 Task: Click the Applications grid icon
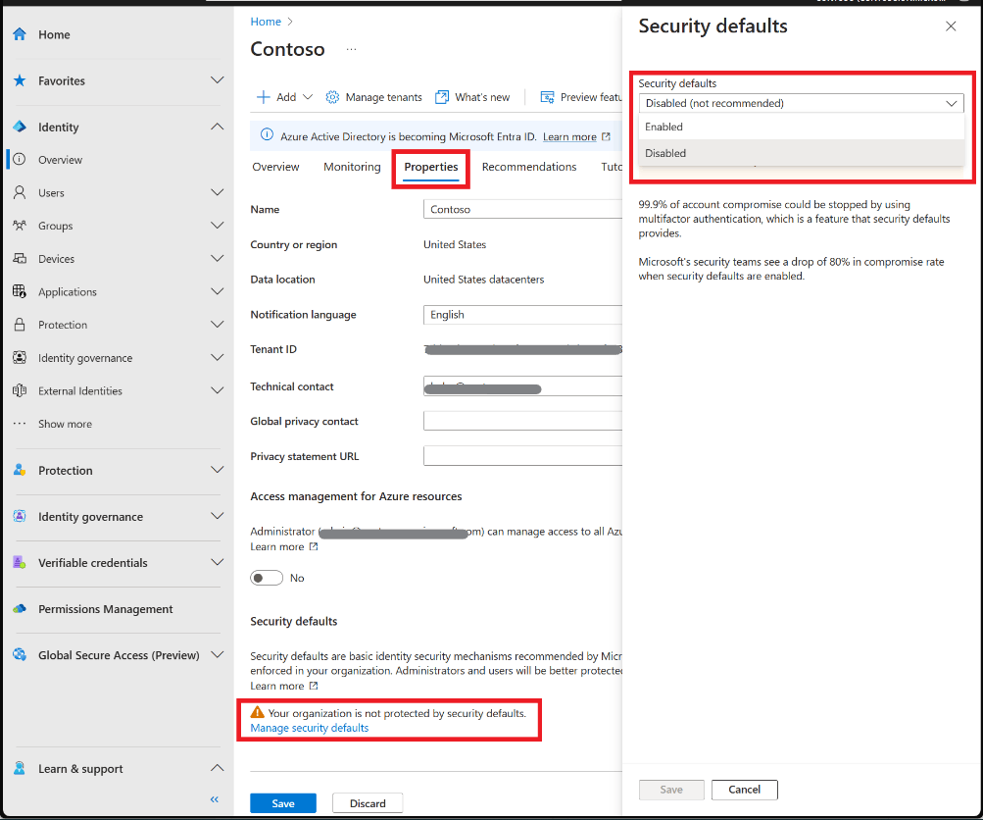(20, 291)
